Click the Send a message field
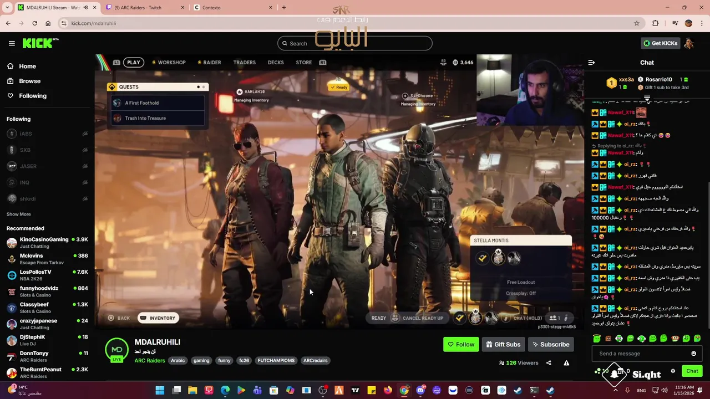Viewport: 710px width, 399px height. (641, 354)
